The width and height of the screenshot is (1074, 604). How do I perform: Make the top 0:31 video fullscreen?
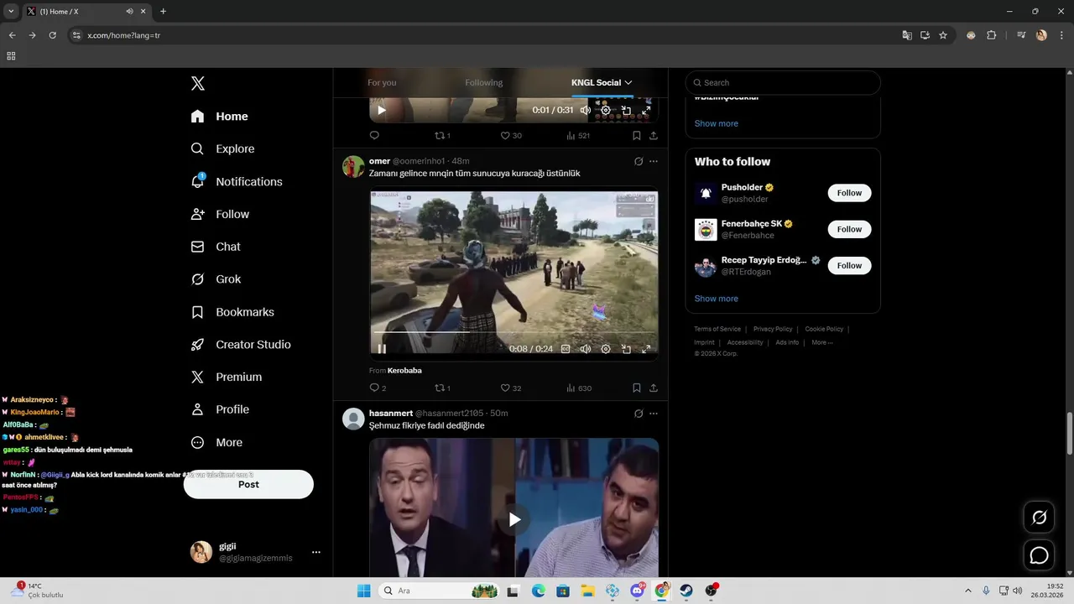(x=646, y=110)
